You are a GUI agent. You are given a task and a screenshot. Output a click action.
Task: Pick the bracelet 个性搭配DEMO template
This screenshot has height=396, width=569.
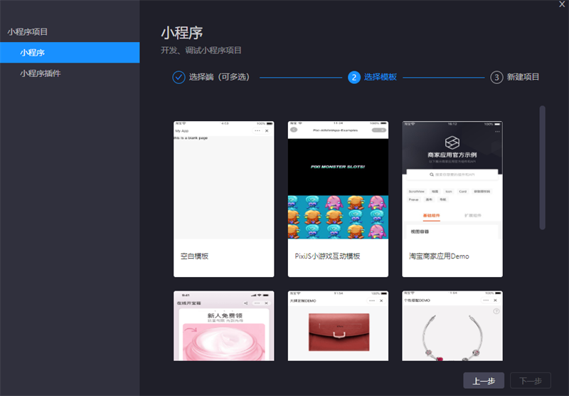452,326
